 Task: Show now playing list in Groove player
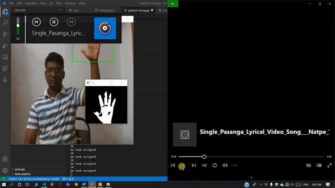coord(308,165)
